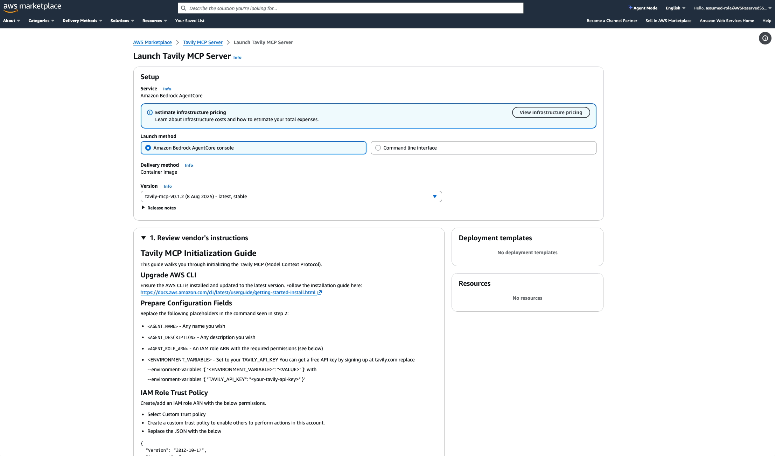Click the circular info icon on the right edge
Screen dimensions: 775x456
[765, 38]
